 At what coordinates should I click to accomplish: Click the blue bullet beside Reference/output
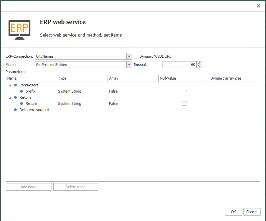pos(15,110)
